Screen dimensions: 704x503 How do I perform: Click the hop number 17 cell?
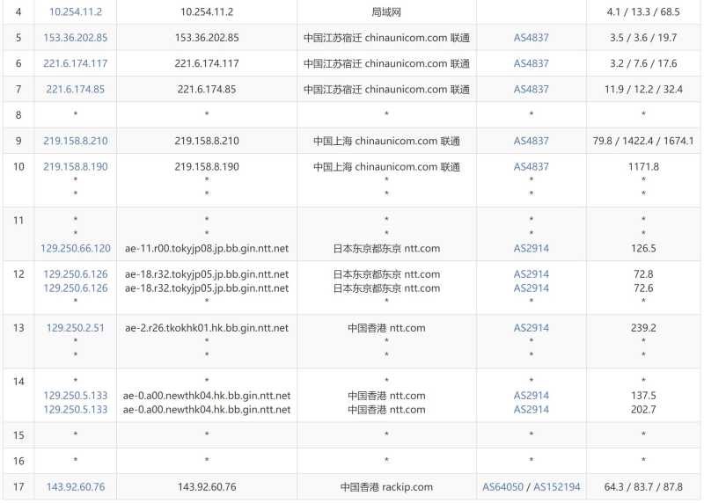[18, 486]
